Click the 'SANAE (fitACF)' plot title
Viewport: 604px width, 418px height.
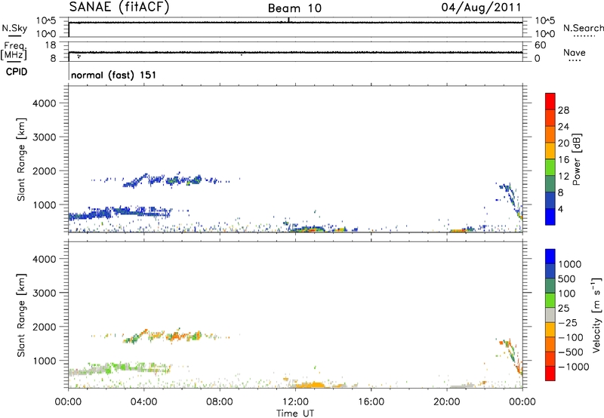tap(119, 8)
